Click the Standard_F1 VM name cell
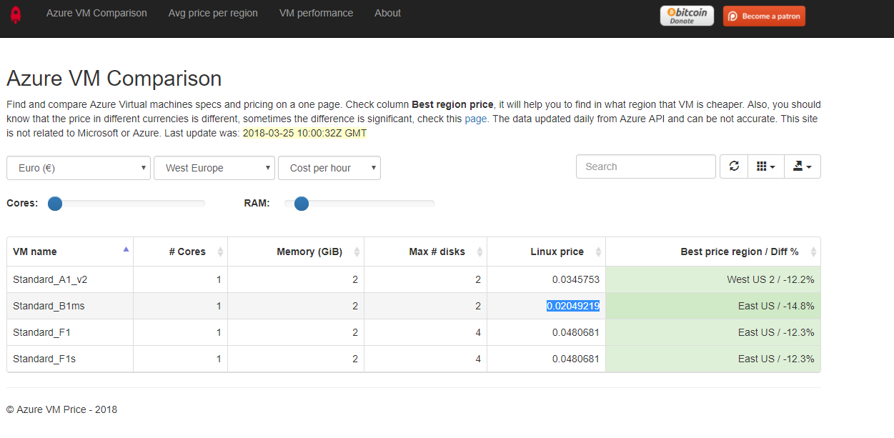 tap(70, 332)
